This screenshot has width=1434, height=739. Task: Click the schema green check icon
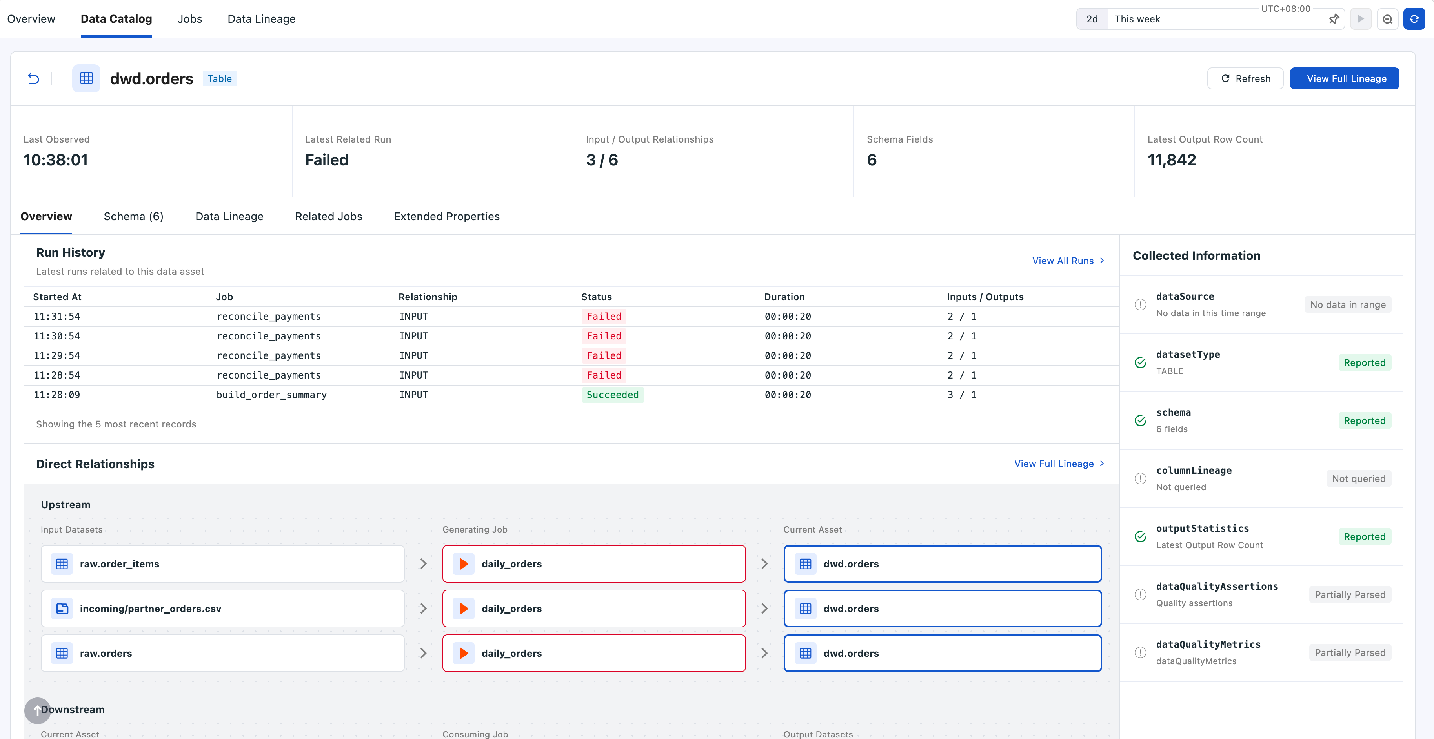point(1140,420)
